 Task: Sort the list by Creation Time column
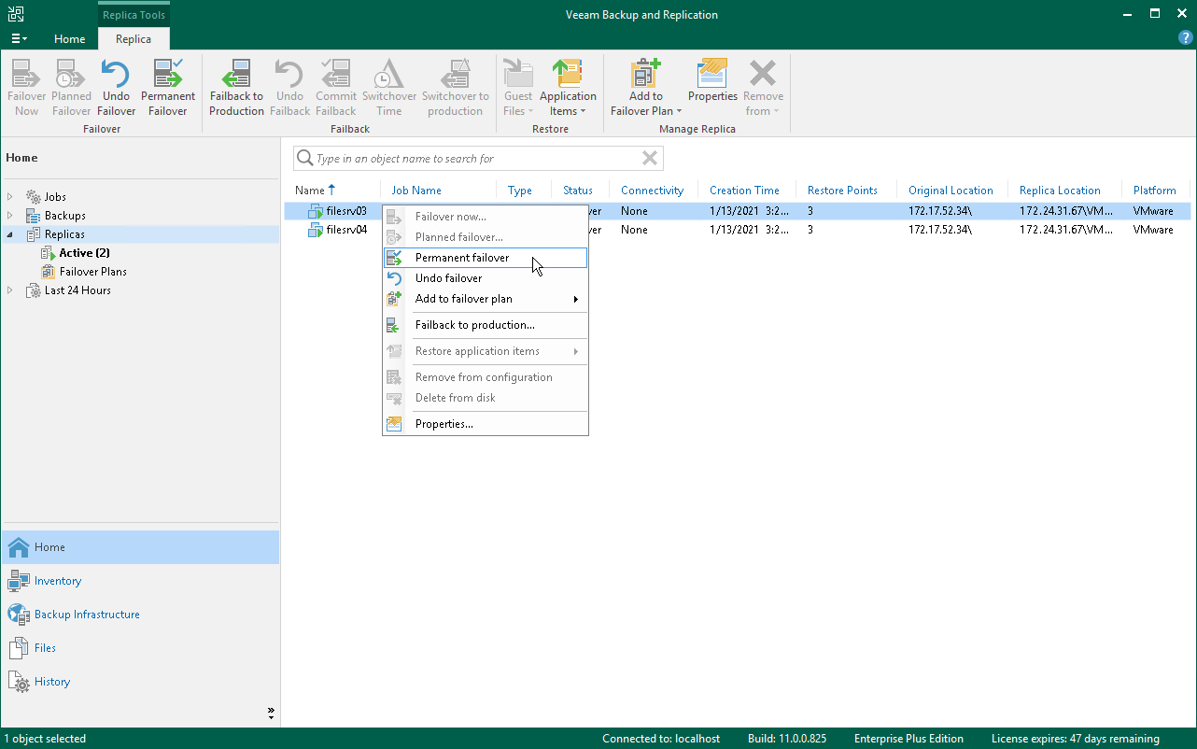(x=744, y=191)
